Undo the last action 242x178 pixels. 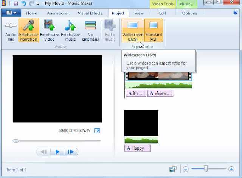pos(23,3)
